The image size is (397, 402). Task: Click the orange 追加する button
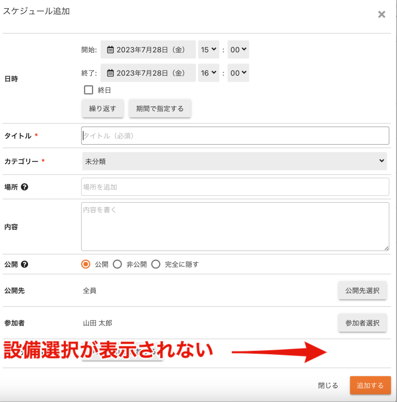tap(370, 386)
